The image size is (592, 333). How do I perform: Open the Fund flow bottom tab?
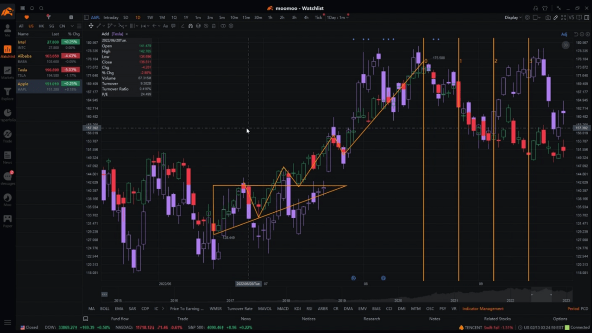(119, 319)
